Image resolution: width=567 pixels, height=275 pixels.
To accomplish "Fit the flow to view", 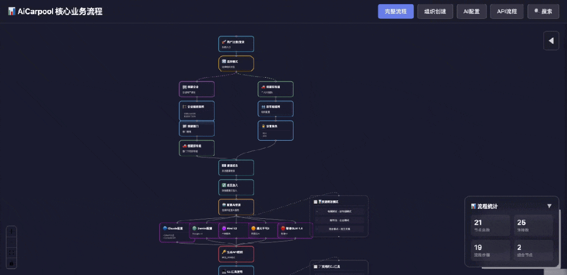I will tap(12, 252).
